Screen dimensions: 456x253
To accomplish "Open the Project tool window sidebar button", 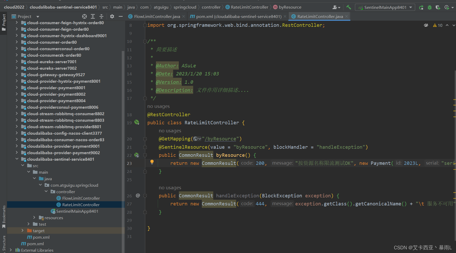I will (4, 23).
